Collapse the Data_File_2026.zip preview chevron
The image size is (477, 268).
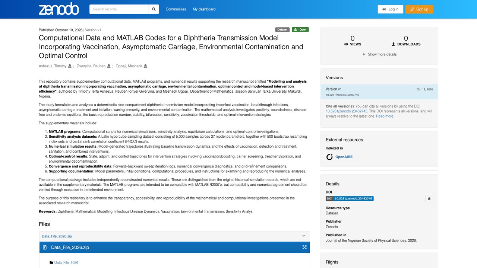click(x=303, y=236)
